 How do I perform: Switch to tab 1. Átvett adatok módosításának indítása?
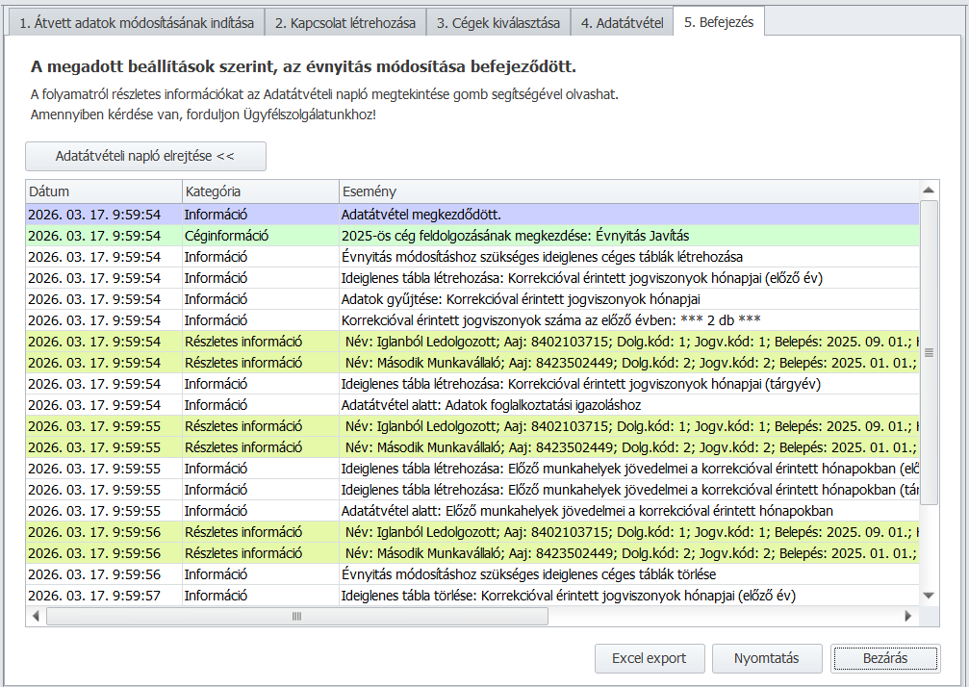137,22
